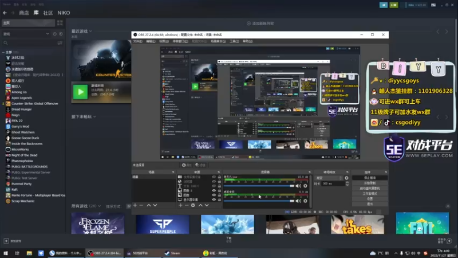Open settings gear for first mixer channel
The height and width of the screenshot is (258, 458).
305,186
